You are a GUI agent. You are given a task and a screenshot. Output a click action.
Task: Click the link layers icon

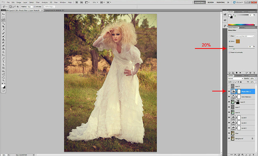coord(232,155)
